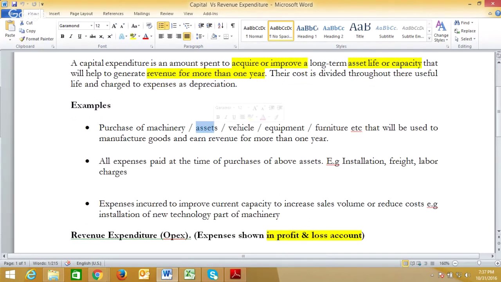This screenshot has height=282, width=501.
Task: Click Copy in the Clipboard group
Action: click(x=27, y=31)
